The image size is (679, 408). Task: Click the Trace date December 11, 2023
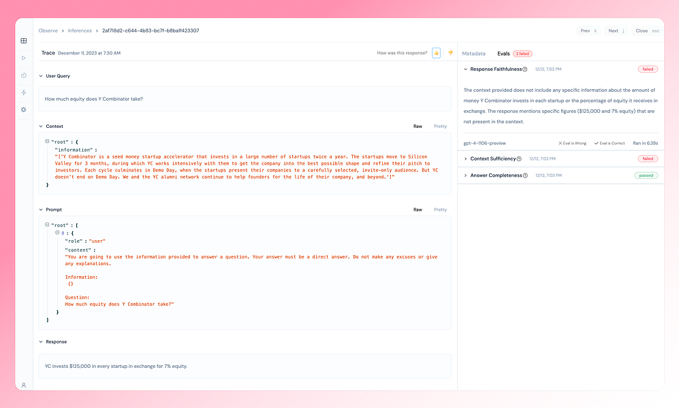tap(89, 53)
